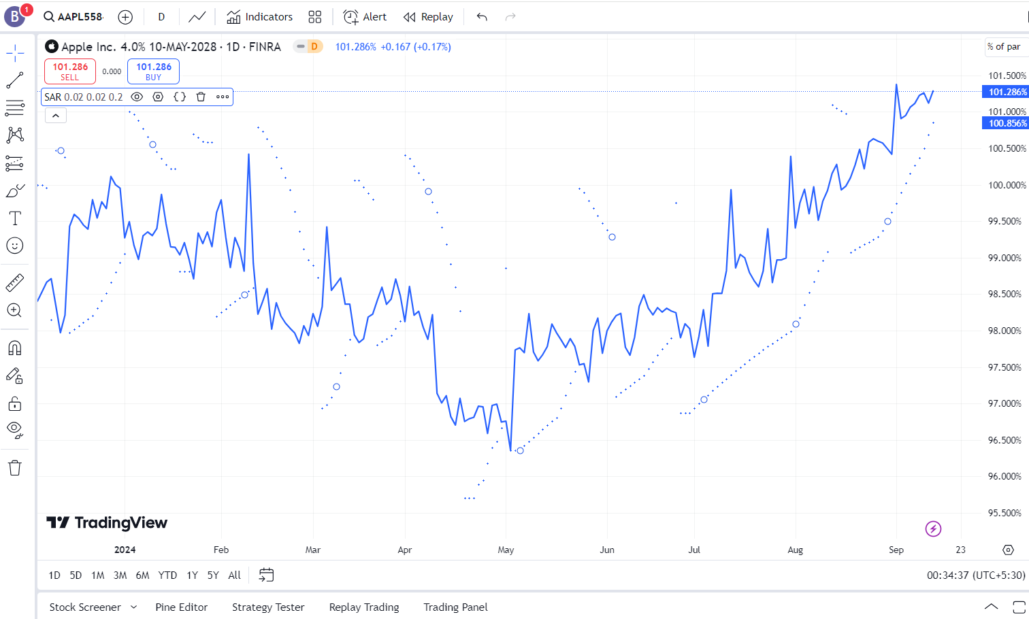Toggle SAR indicator visibility eye

point(137,97)
